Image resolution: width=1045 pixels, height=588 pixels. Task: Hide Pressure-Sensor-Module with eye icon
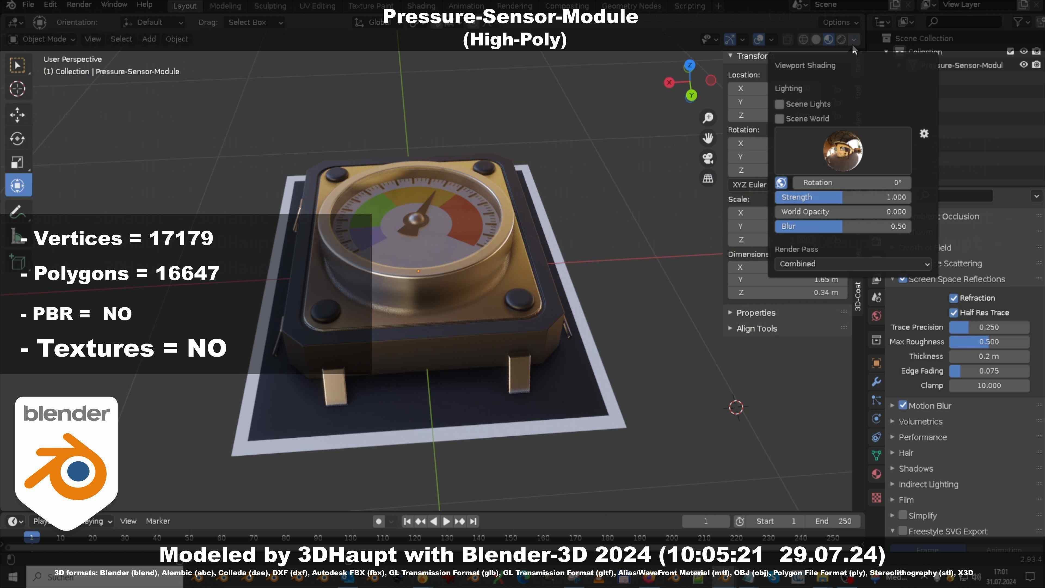tap(1024, 65)
